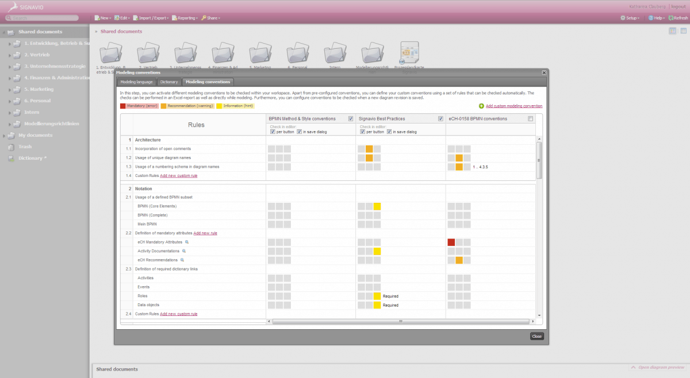The image size is (690, 378).
Task: Switch to the Dictionary tab
Action: 169,82
